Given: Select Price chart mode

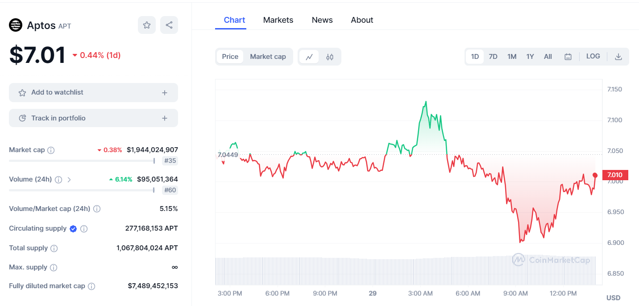Looking at the screenshot, I should pyautogui.click(x=230, y=57).
